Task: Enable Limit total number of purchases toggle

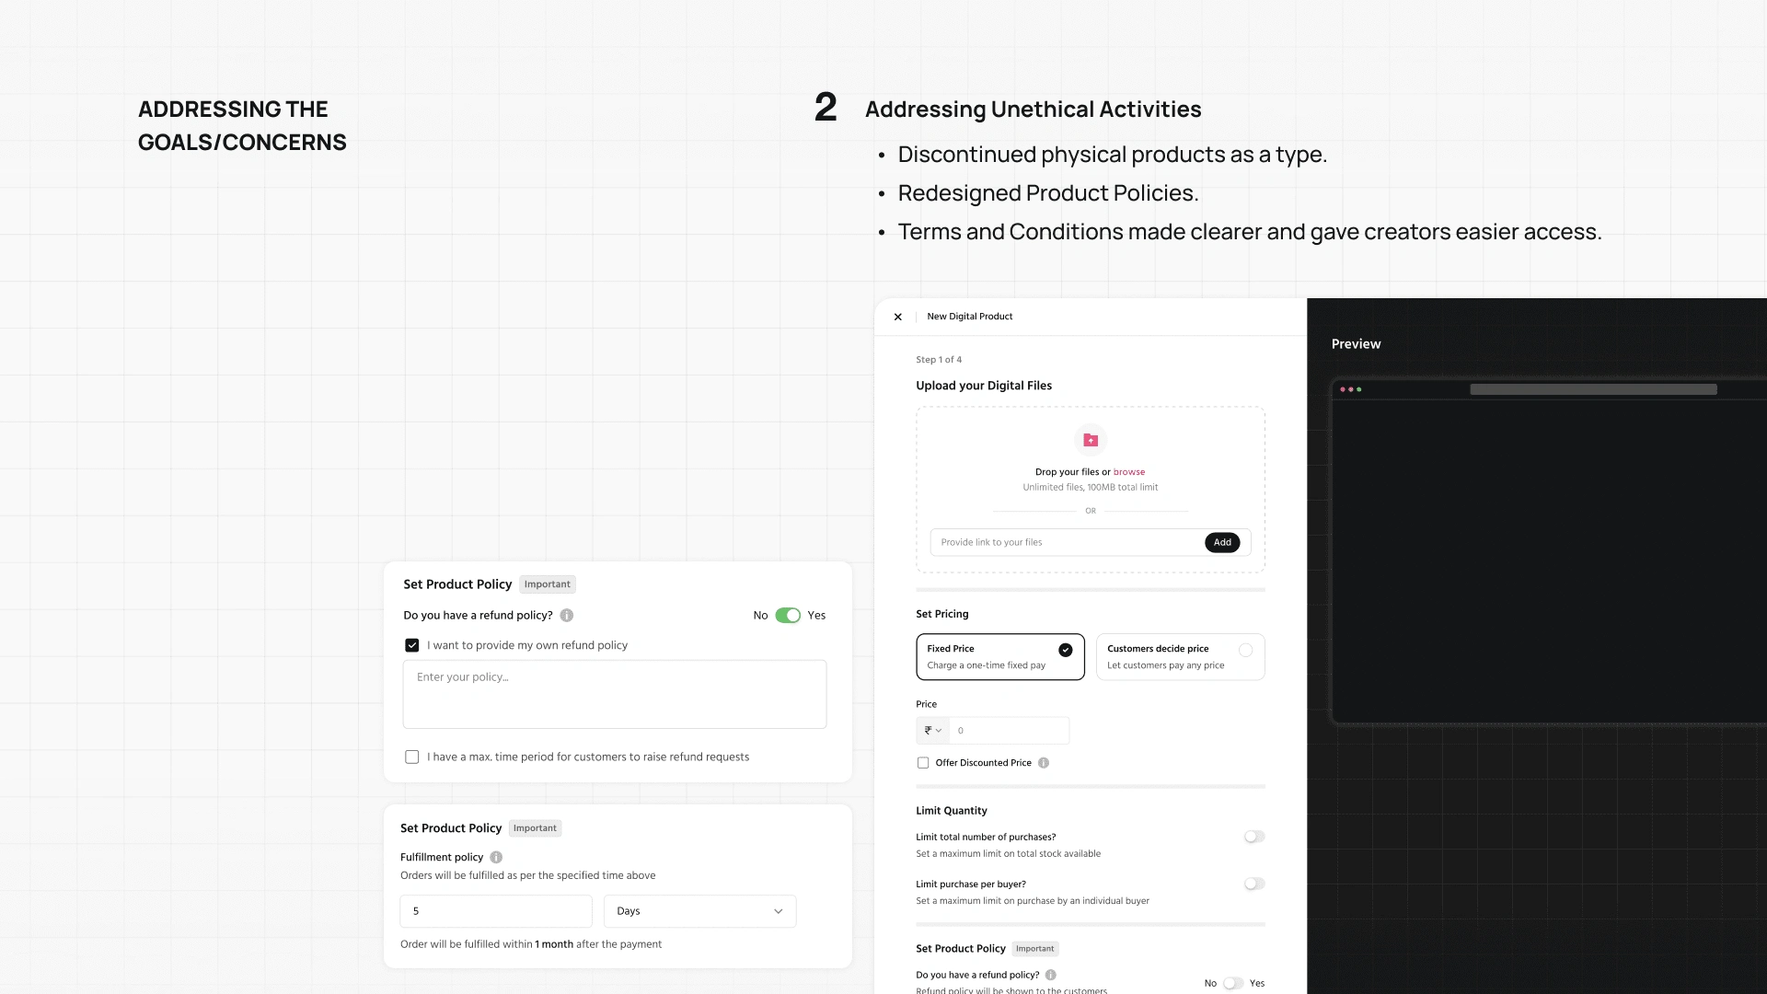Action: coord(1254,837)
